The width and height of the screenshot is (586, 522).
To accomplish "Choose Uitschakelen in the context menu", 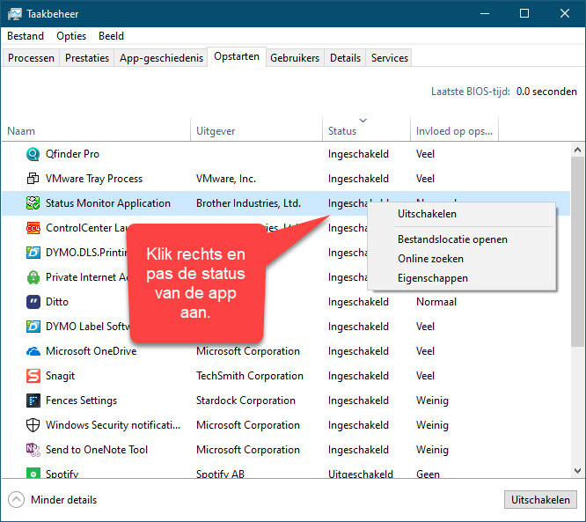I will point(462,214).
